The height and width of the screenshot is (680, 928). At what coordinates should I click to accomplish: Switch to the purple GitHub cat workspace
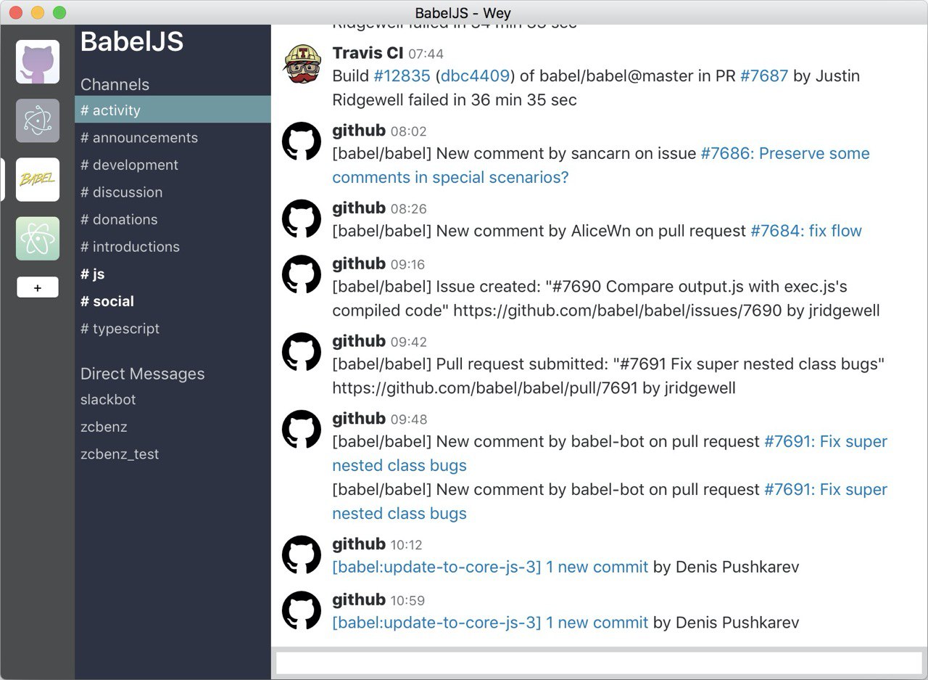(x=38, y=62)
